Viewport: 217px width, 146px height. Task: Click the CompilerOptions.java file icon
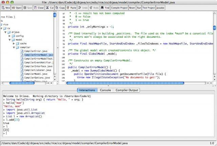(x=22, y=78)
